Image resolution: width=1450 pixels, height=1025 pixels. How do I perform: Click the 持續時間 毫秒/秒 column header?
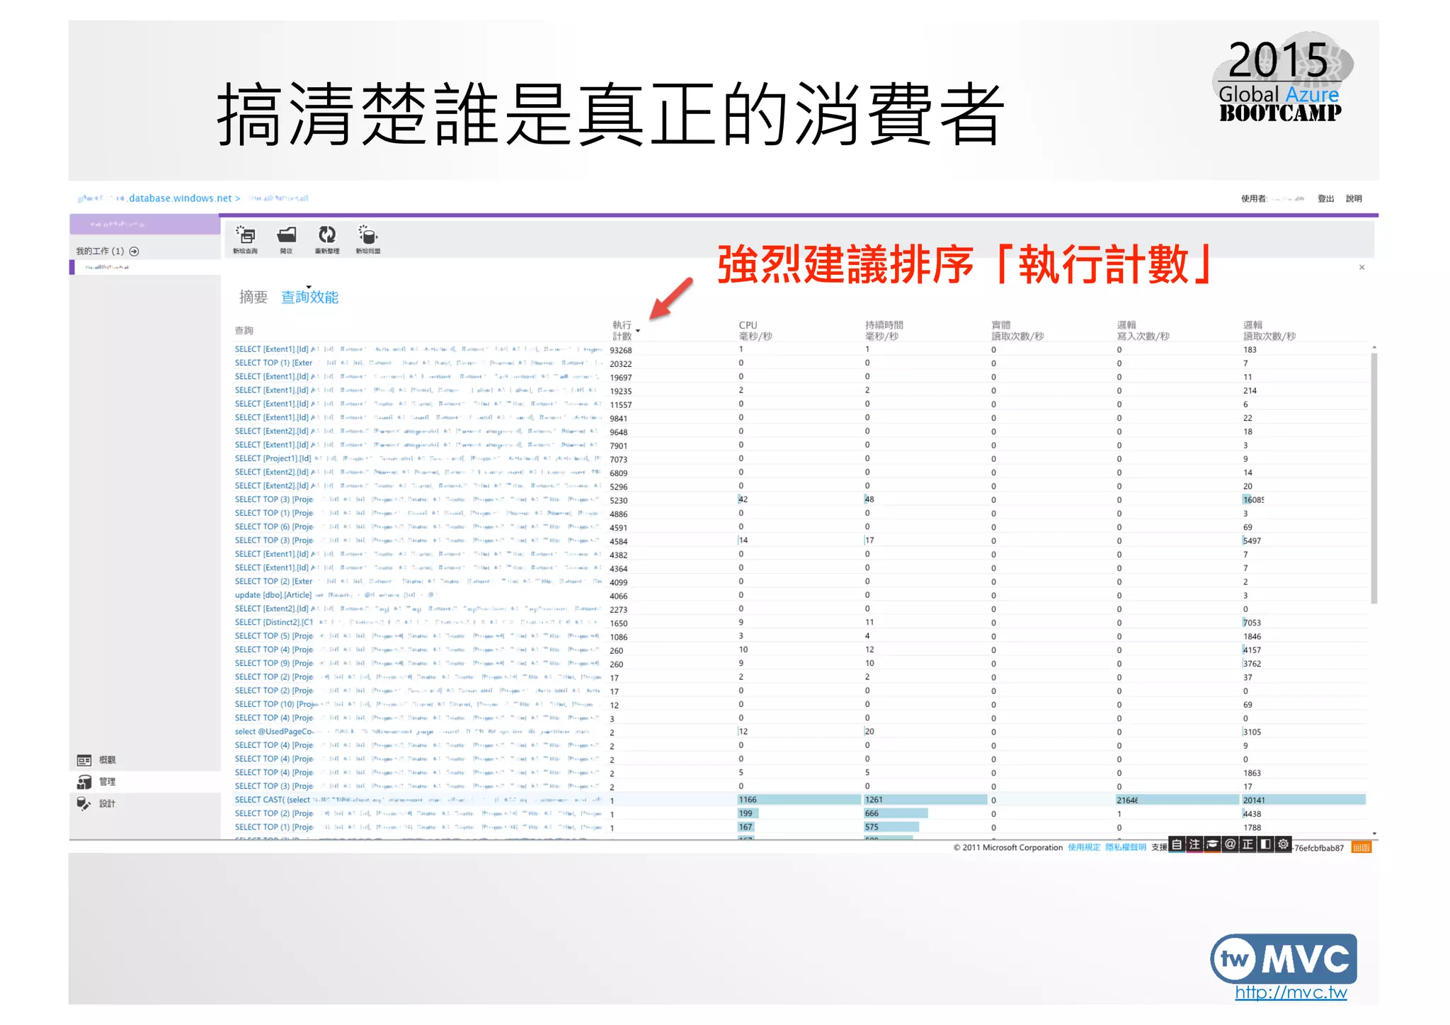(884, 331)
